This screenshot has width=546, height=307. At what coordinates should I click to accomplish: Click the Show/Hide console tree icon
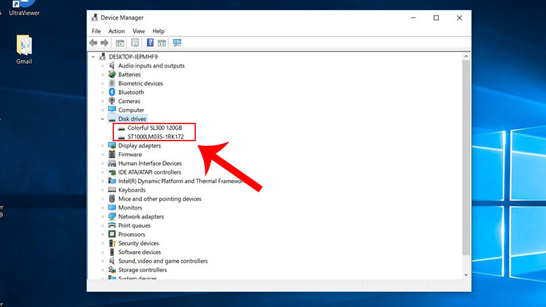119,42
